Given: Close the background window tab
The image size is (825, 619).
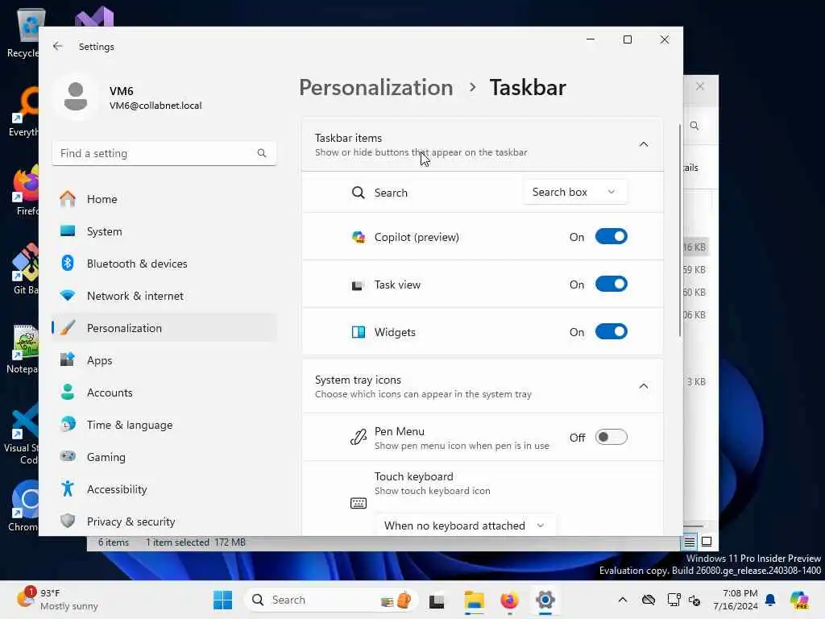Looking at the screenshot, I should pyautogui.click(x=700, y=86).
